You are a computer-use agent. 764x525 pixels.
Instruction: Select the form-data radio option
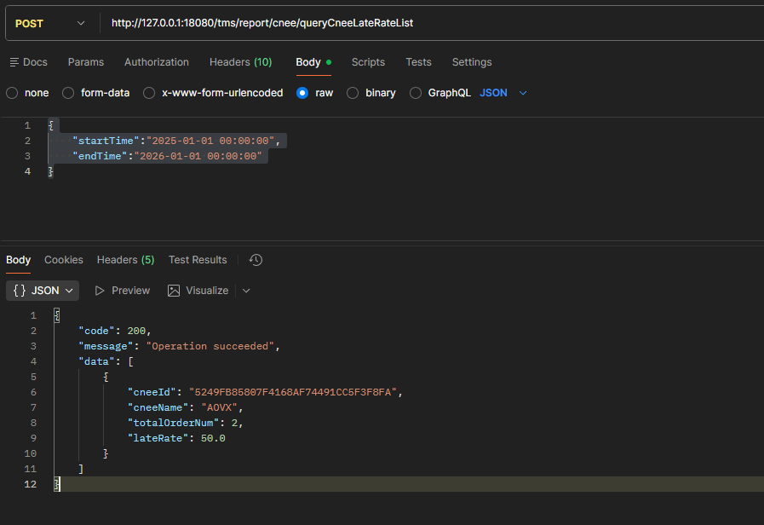(x=68, y=93)
